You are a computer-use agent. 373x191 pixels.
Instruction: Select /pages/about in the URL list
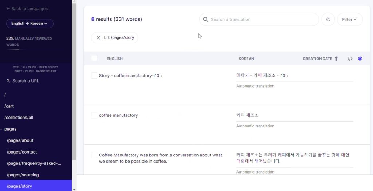point(20,140)
